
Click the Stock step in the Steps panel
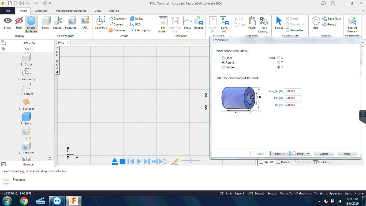pos(27,60)
